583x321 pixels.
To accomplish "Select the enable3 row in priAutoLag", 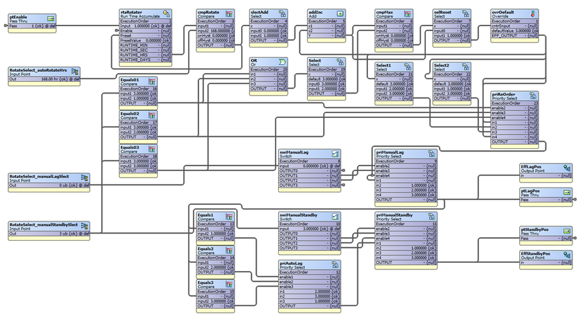I will [310, 287].
